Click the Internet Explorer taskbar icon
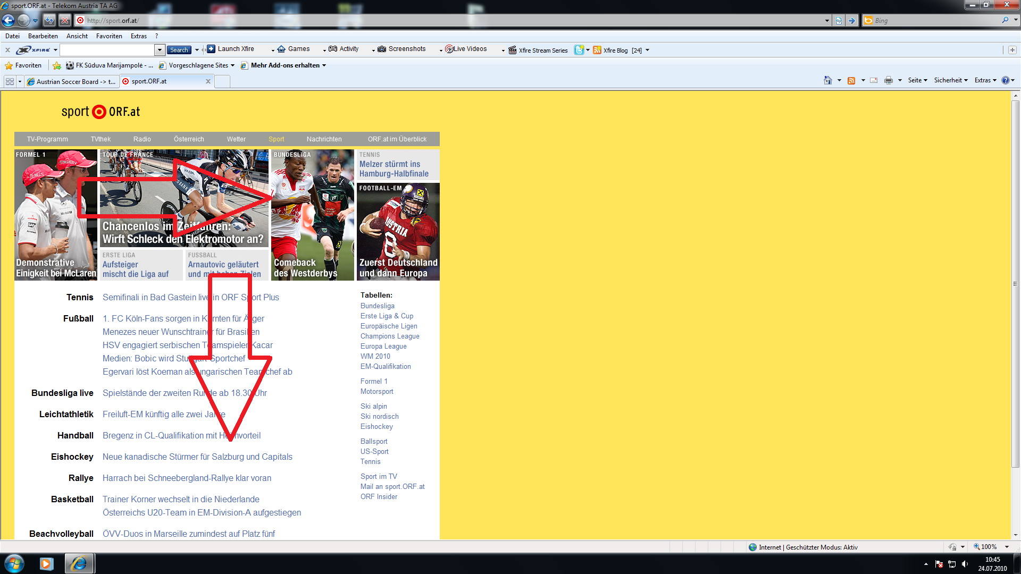The height and width of the screenshot is (574, 1021). coord(79,563)
